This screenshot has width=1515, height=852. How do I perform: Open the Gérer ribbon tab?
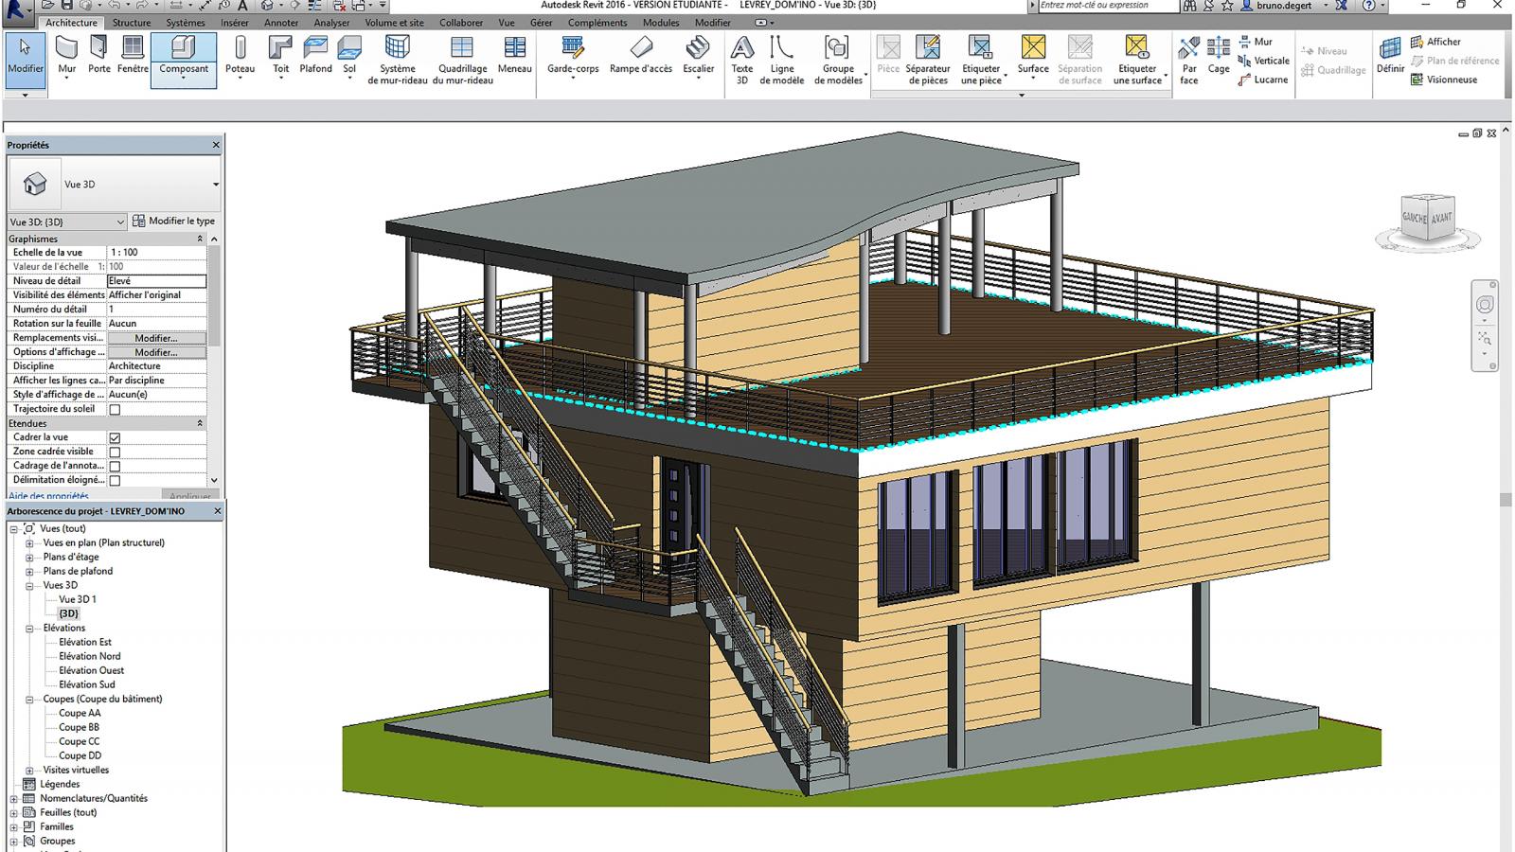pos(542,23)
